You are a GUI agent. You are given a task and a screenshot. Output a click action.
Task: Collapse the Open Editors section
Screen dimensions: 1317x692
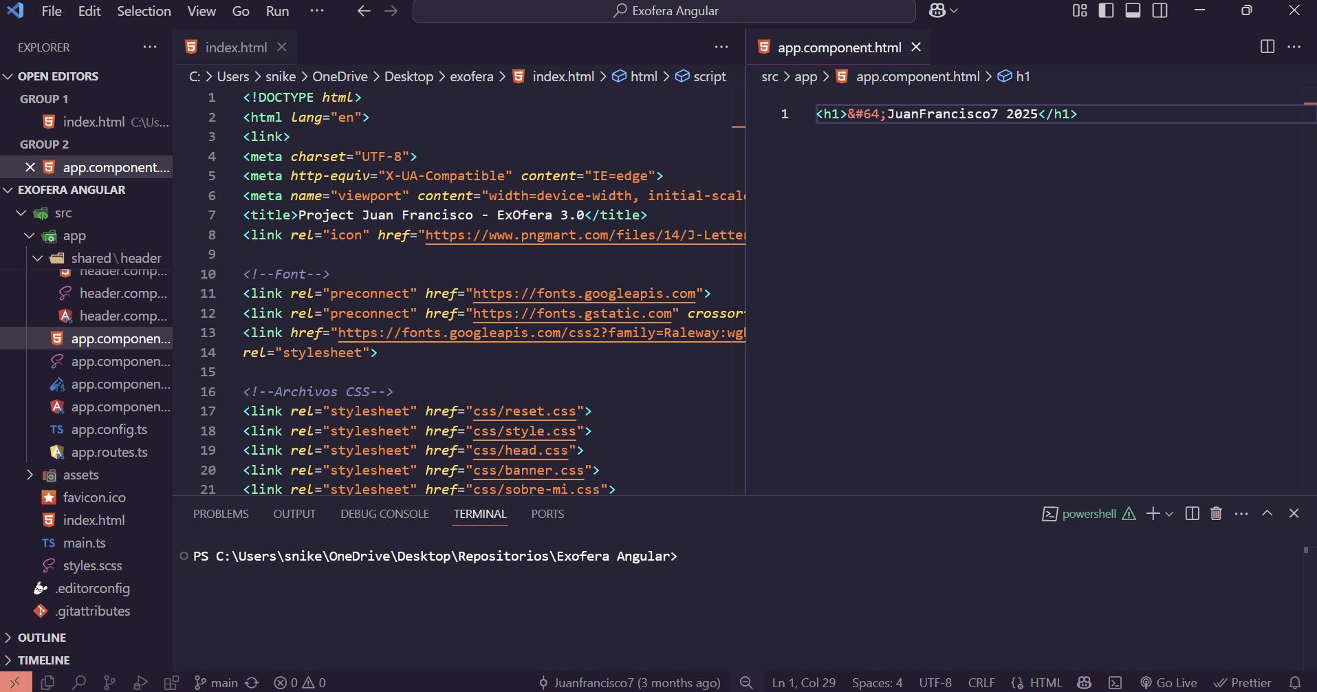click(x=8, y=76)
